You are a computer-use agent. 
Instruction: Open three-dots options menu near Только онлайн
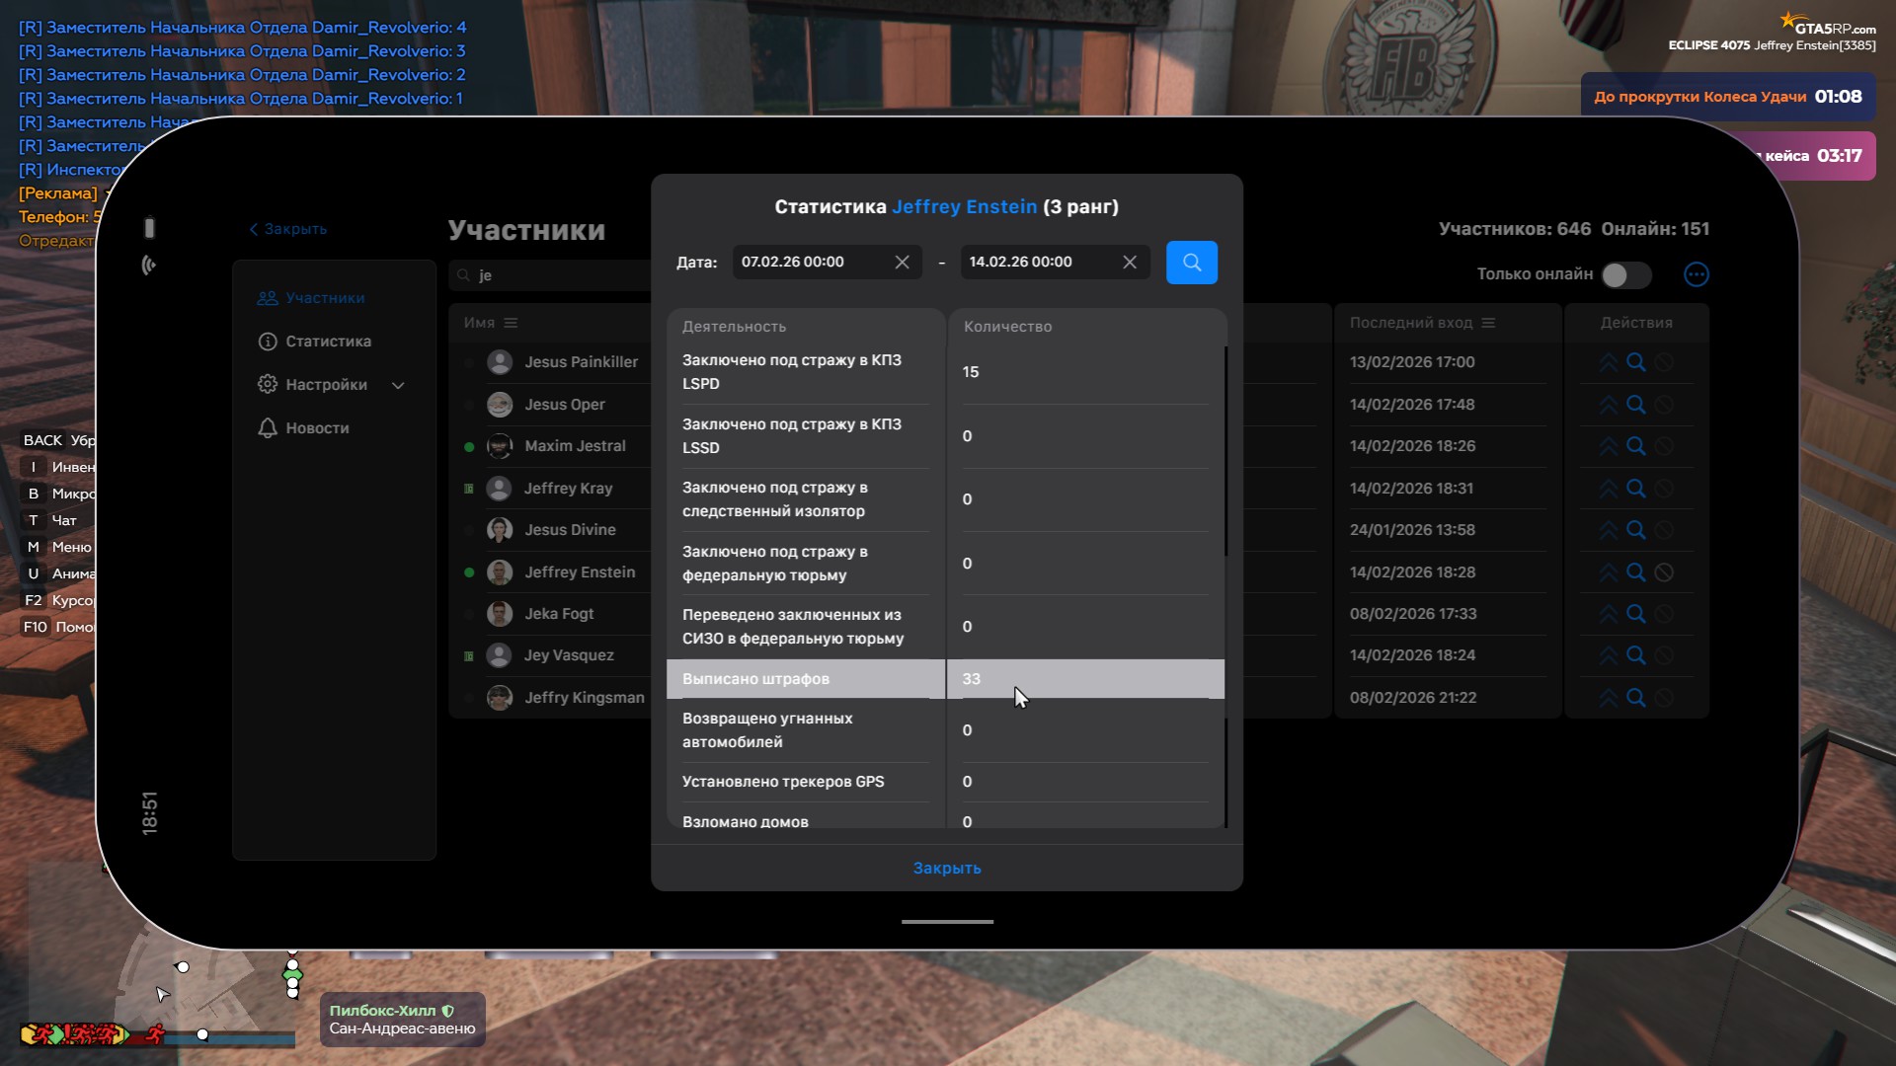[x=1696, y=274]
